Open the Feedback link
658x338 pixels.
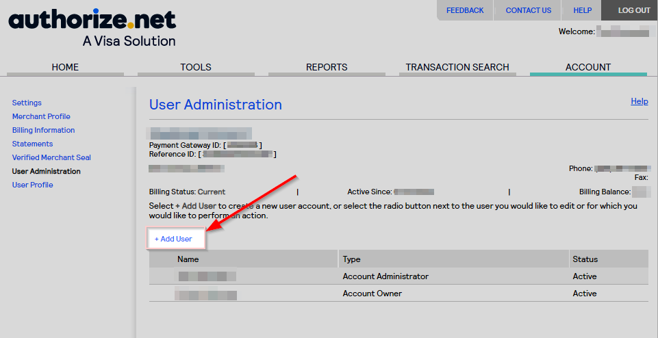tap(465, 10)
